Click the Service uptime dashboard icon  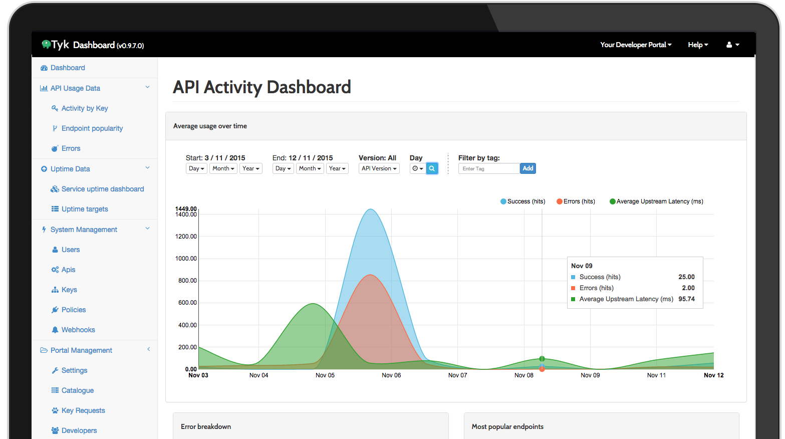[x=55, y=189]
